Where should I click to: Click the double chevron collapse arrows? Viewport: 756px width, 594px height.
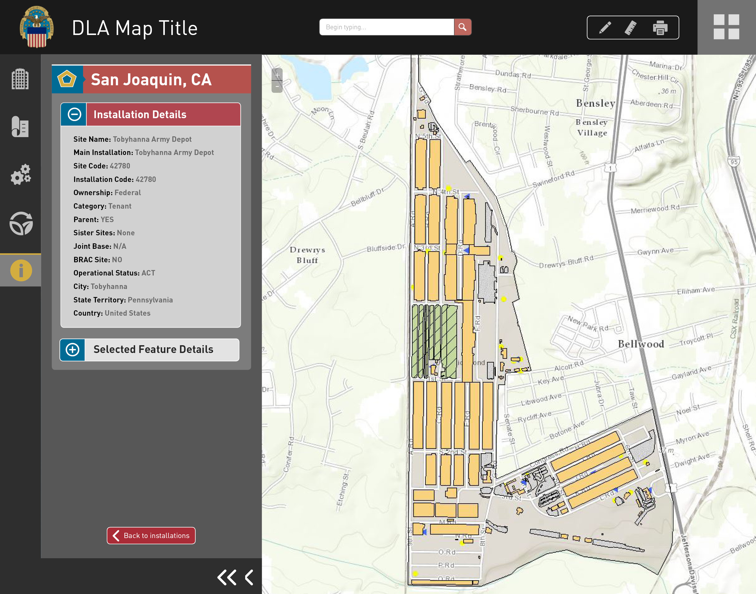[227, 577]
